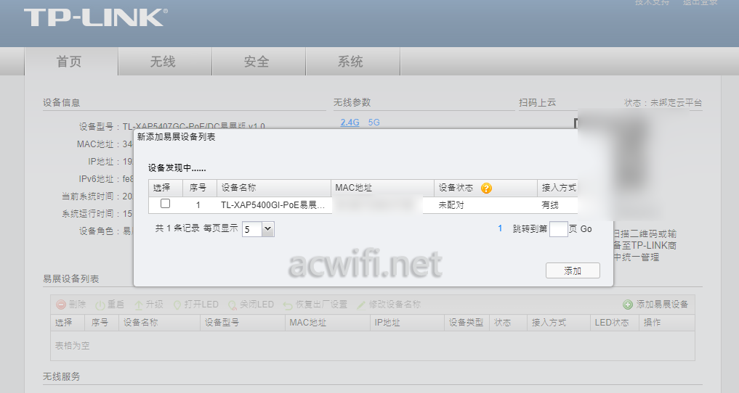The image size is (739, 393).
Task: Select the 5G wireless parameters tab
Action: [x=373, y=123]
